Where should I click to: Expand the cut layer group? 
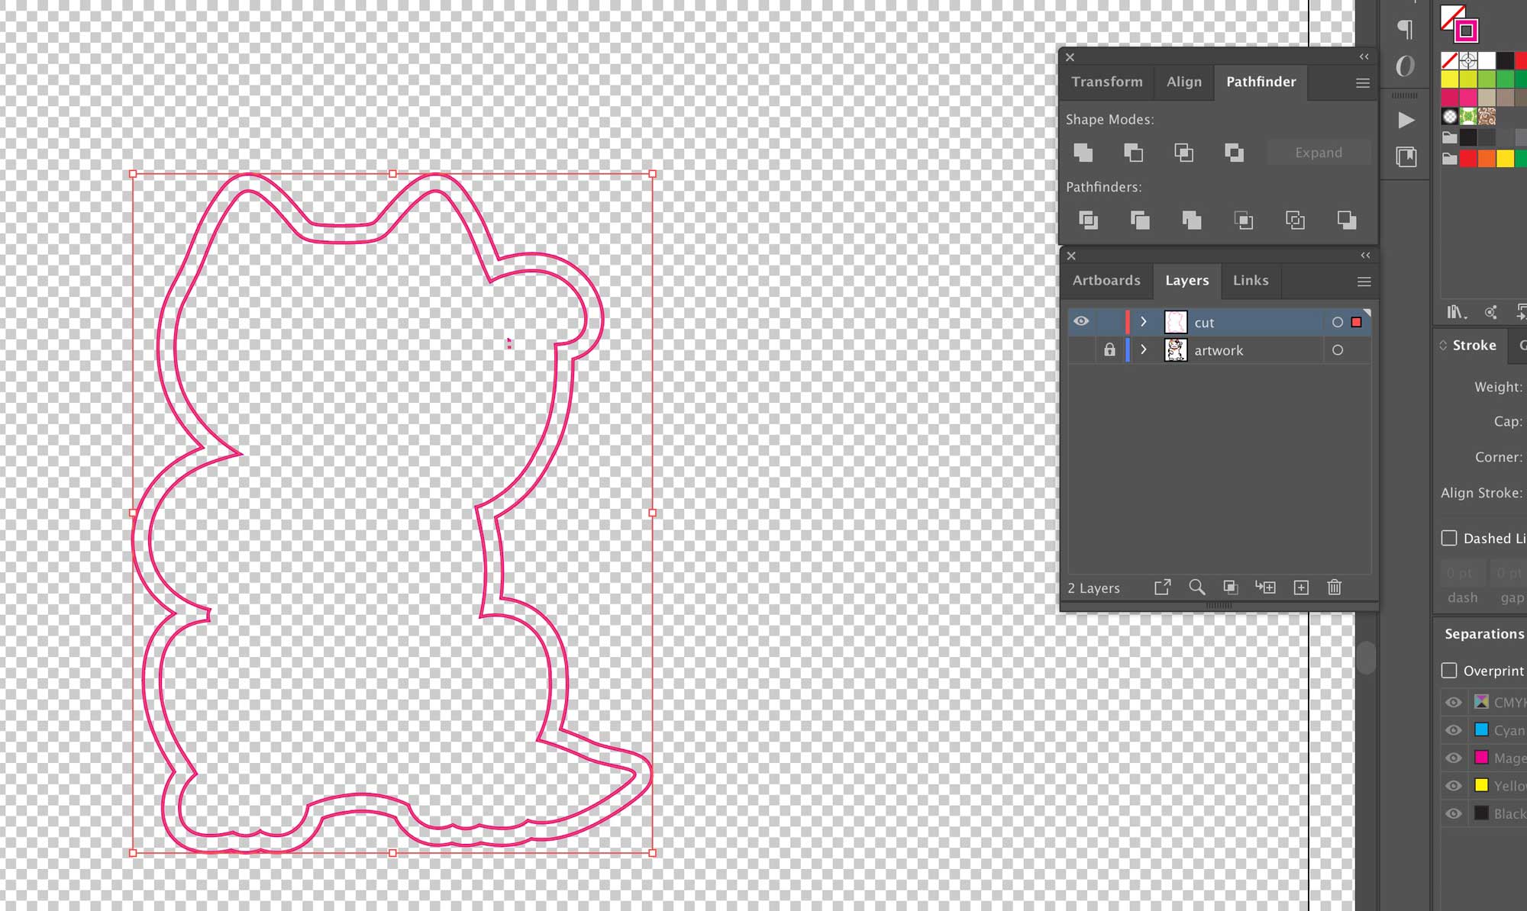(1144, 321)
